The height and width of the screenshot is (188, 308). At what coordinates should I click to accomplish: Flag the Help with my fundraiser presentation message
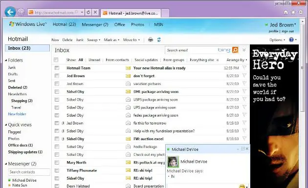coord(244,131)
